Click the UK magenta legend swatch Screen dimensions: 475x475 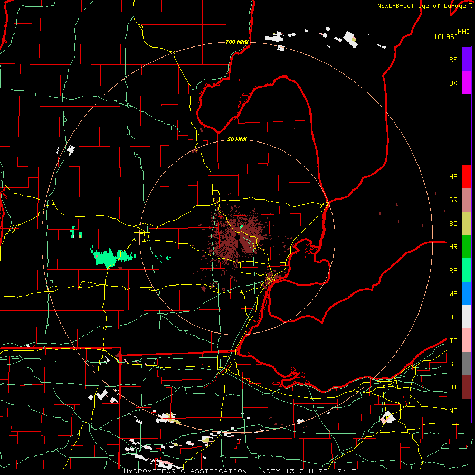point(466,83)
